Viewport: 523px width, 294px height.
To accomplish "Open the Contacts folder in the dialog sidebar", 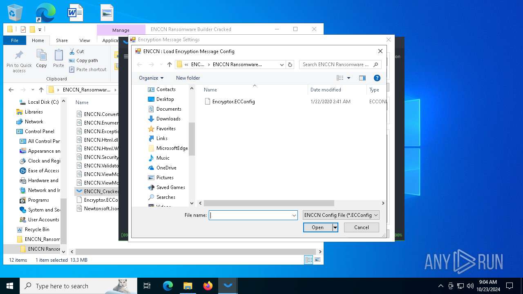I will point(166,89).
